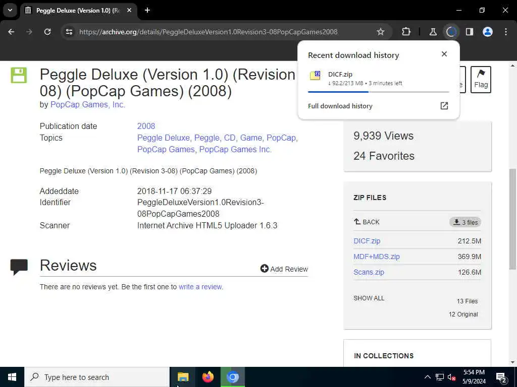Flag this archive item
Screen dimensions: 517x387
(481, 80)
